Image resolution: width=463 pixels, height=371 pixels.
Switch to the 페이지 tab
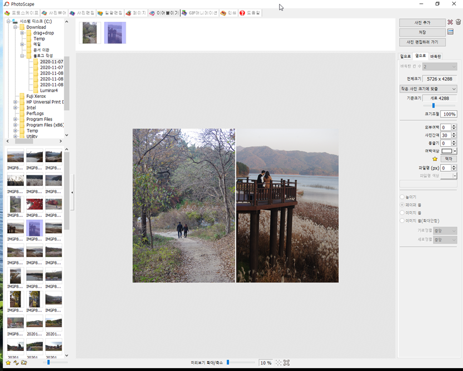pos(136,13)
